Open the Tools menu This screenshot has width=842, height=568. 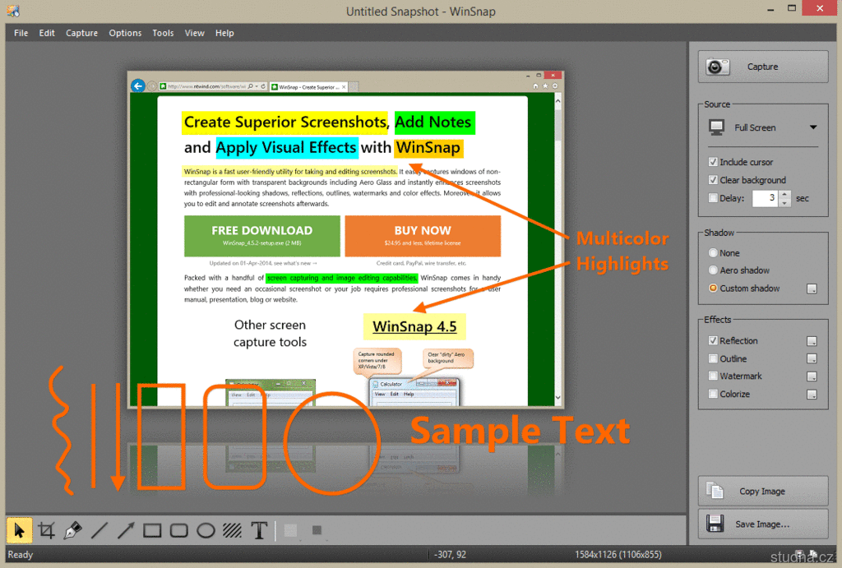[163, 33]
